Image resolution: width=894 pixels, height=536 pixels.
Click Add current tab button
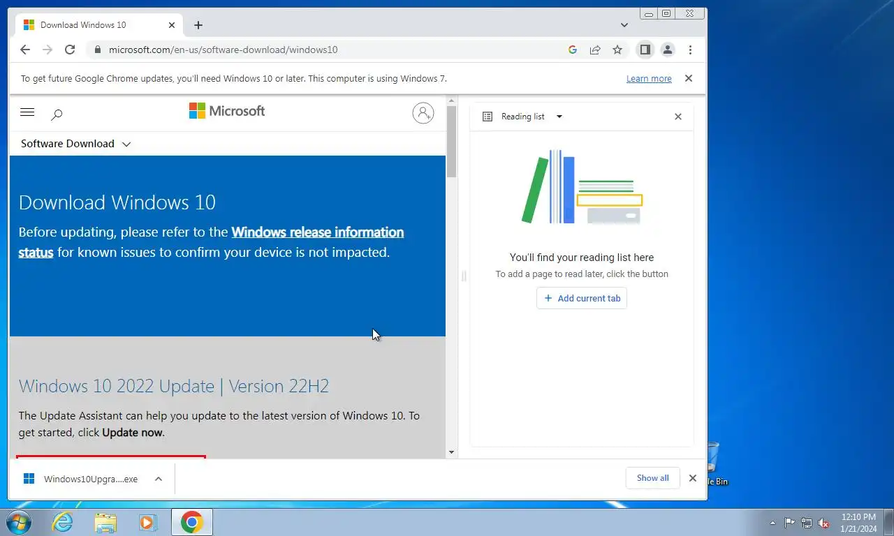tap(582, 298)
